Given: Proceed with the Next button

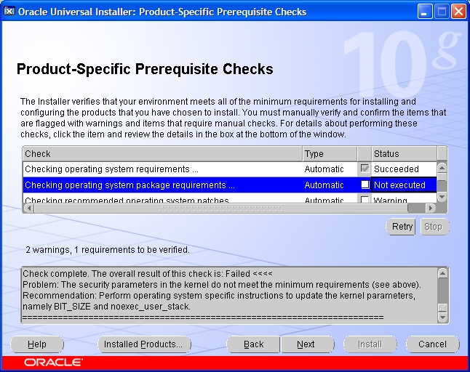Looking at the screenshot, I should coord(307,344).
